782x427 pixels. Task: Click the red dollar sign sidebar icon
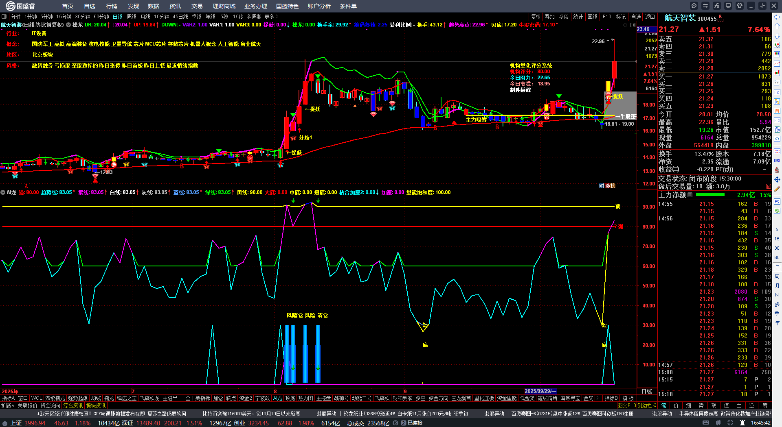tap(777, 170)
